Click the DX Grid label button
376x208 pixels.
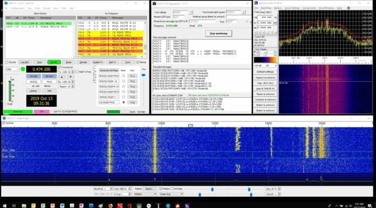click(49, 76)
